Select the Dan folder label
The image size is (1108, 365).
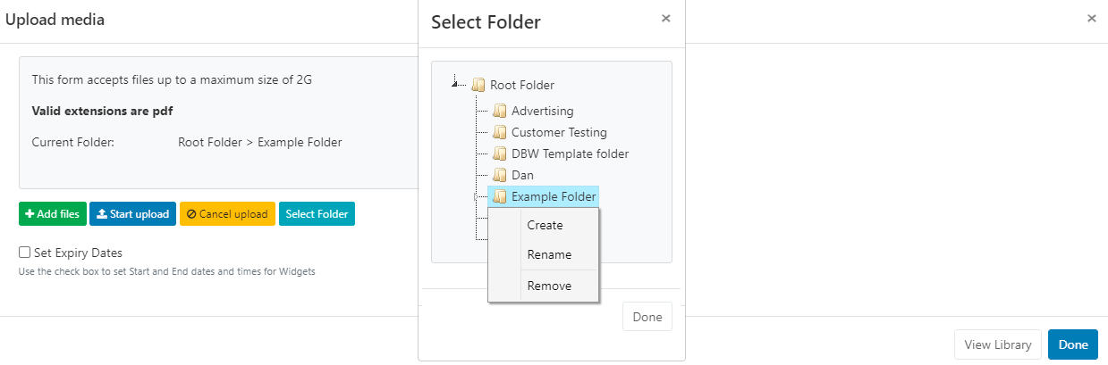(522, 175)
